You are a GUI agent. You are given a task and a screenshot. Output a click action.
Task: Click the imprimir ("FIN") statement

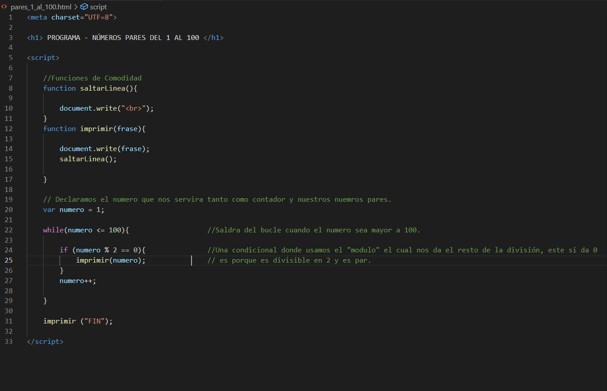pyautogui.click(x=78, y=321)
